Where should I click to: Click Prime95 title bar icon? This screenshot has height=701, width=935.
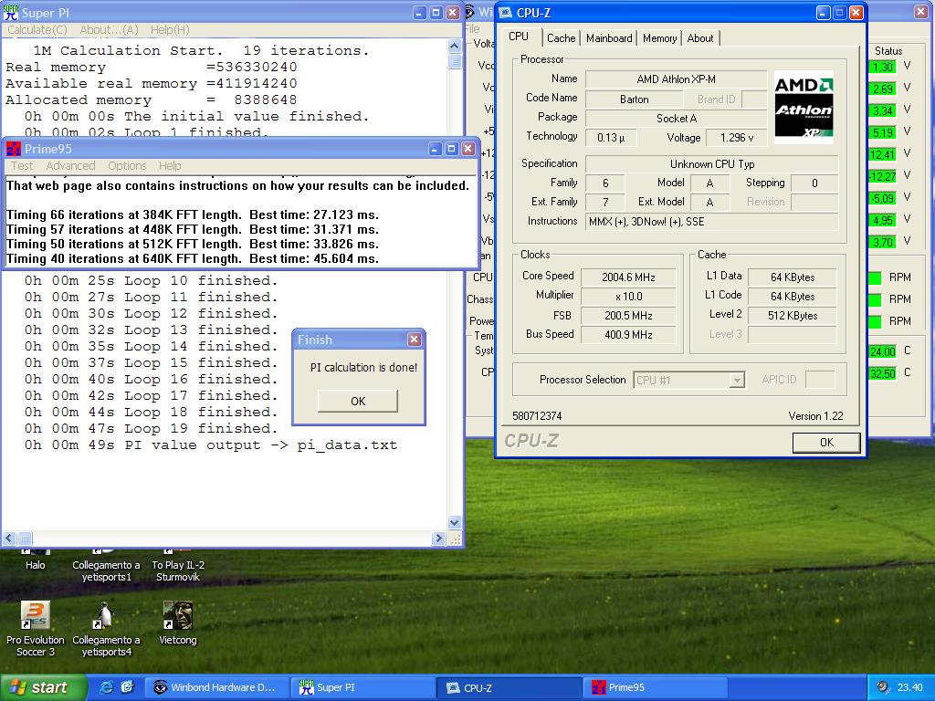[x=13, y=149]
